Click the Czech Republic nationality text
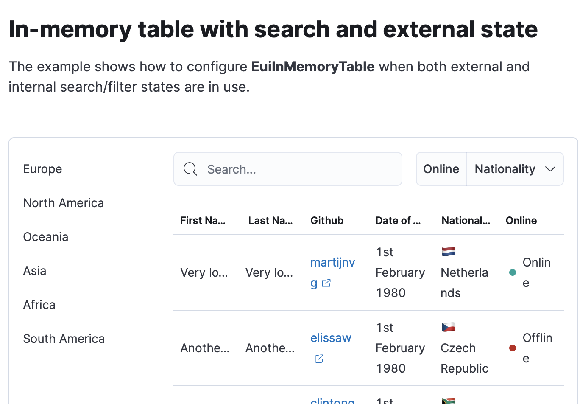Viewport: 580px width, 404px height. coord(465,358)
